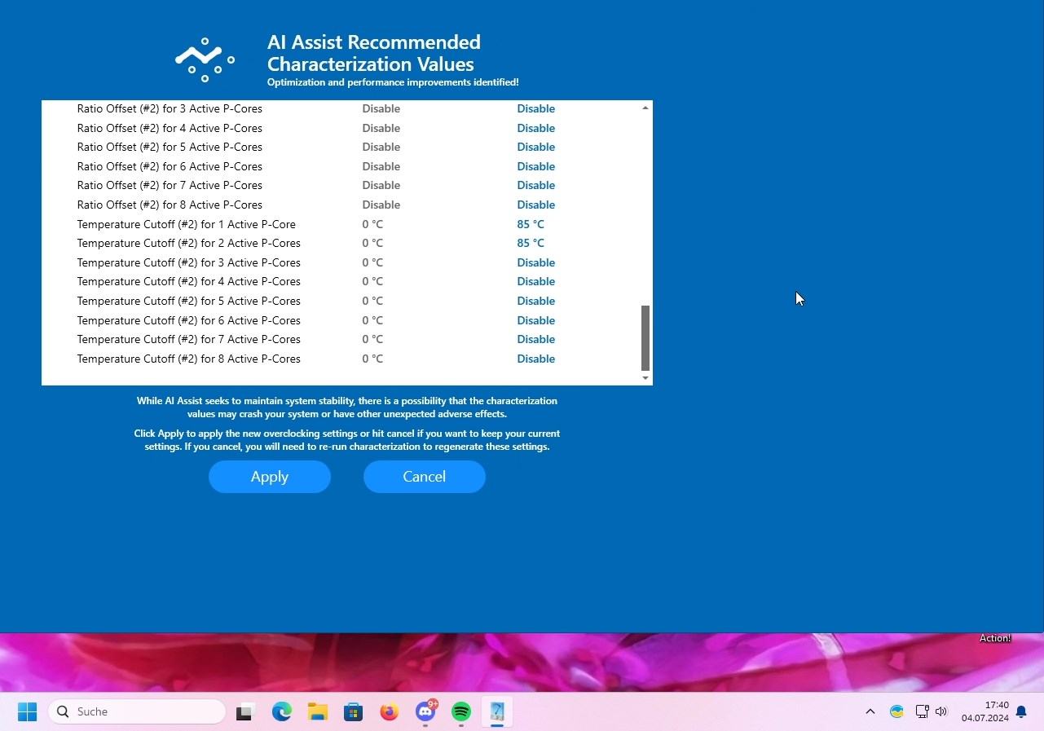
Task: Launch Microsoft Edge from taskbar
Action: (282, 711)
